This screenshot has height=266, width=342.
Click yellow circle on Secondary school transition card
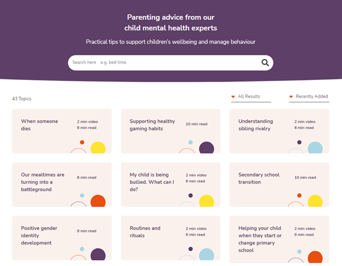pos(315,201)
